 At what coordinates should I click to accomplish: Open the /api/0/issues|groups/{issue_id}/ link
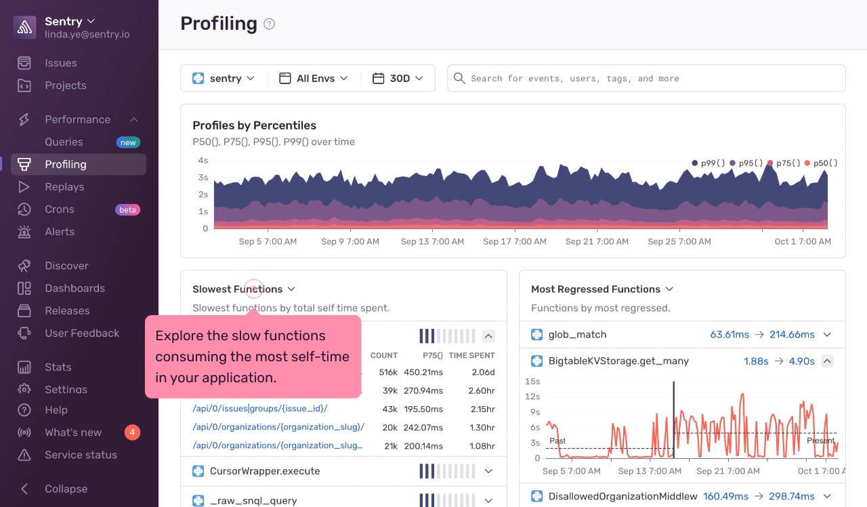click(x=260, y=409)
